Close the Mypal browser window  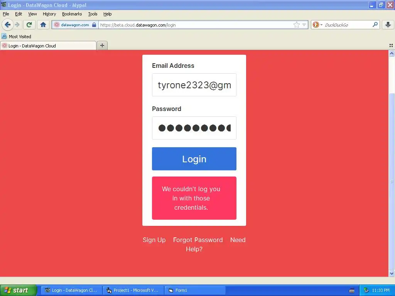click(390, 5)
